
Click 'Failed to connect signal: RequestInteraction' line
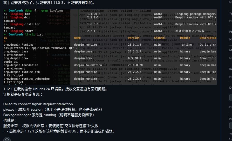point(38,104)
